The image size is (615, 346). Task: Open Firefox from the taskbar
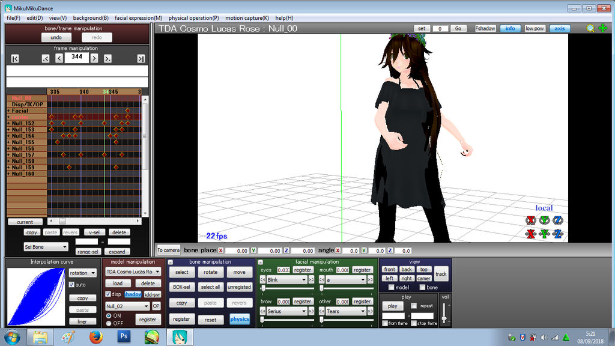[95, 336]
